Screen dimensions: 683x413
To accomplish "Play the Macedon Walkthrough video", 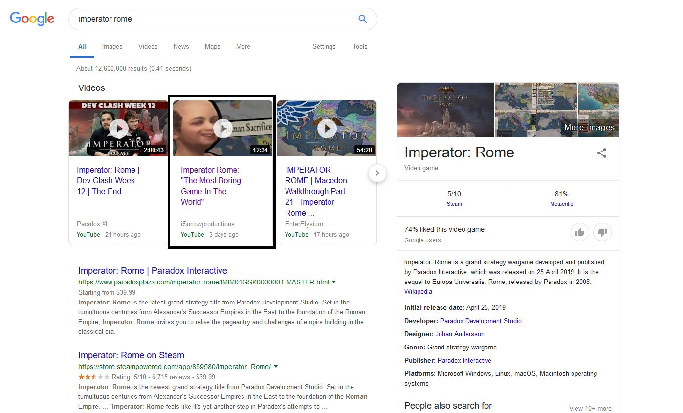I will click(x=327, y=128).
